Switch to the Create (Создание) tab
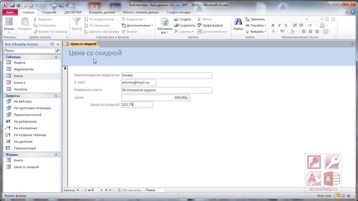Viewport: 358px width, 201px height. [49, 12]
